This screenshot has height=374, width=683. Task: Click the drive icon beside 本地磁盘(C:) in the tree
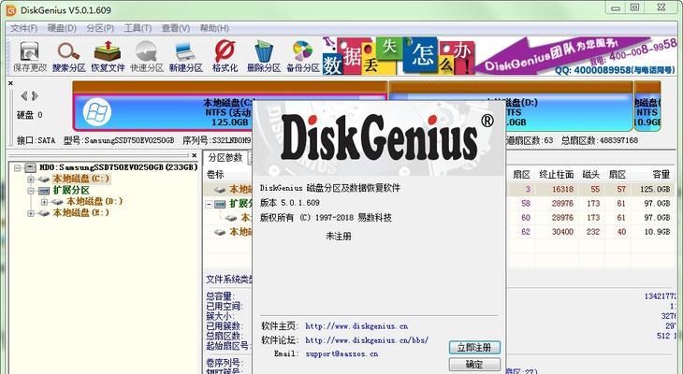pyautogui.click(x=44, y=179)
